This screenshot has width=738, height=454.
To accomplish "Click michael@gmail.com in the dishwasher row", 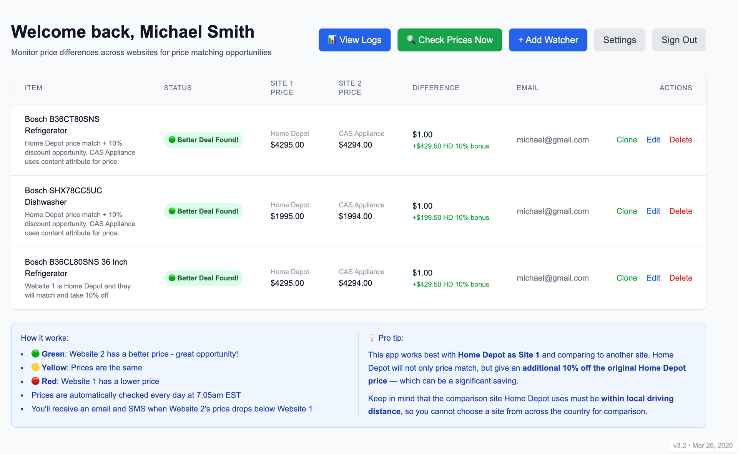I will tap(552, 211).
